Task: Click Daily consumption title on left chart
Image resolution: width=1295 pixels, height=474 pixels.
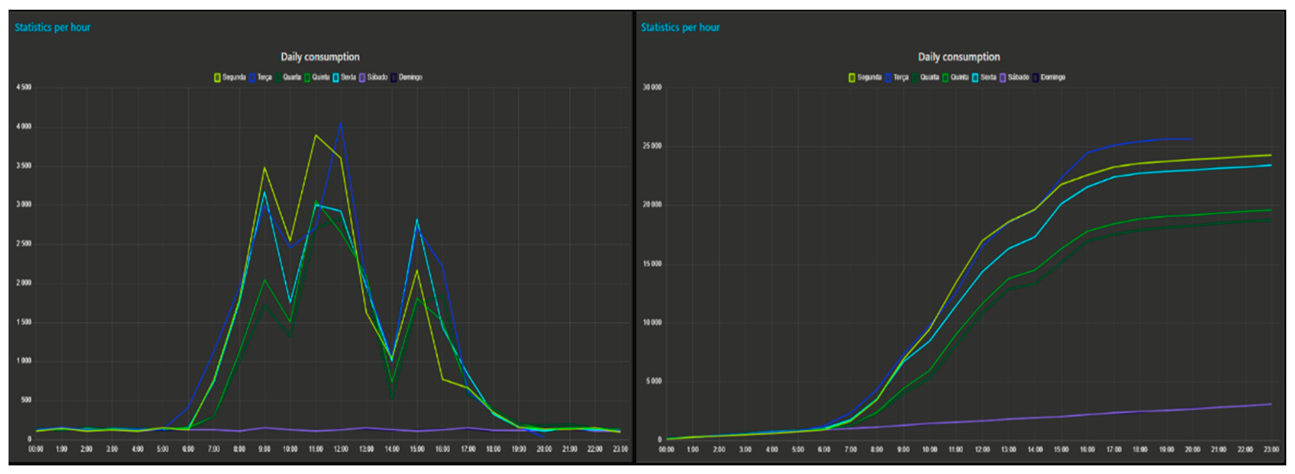Action: coord(320,57)
